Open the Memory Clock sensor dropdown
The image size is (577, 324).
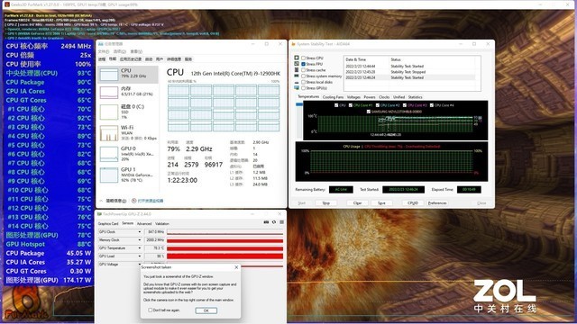140,240
